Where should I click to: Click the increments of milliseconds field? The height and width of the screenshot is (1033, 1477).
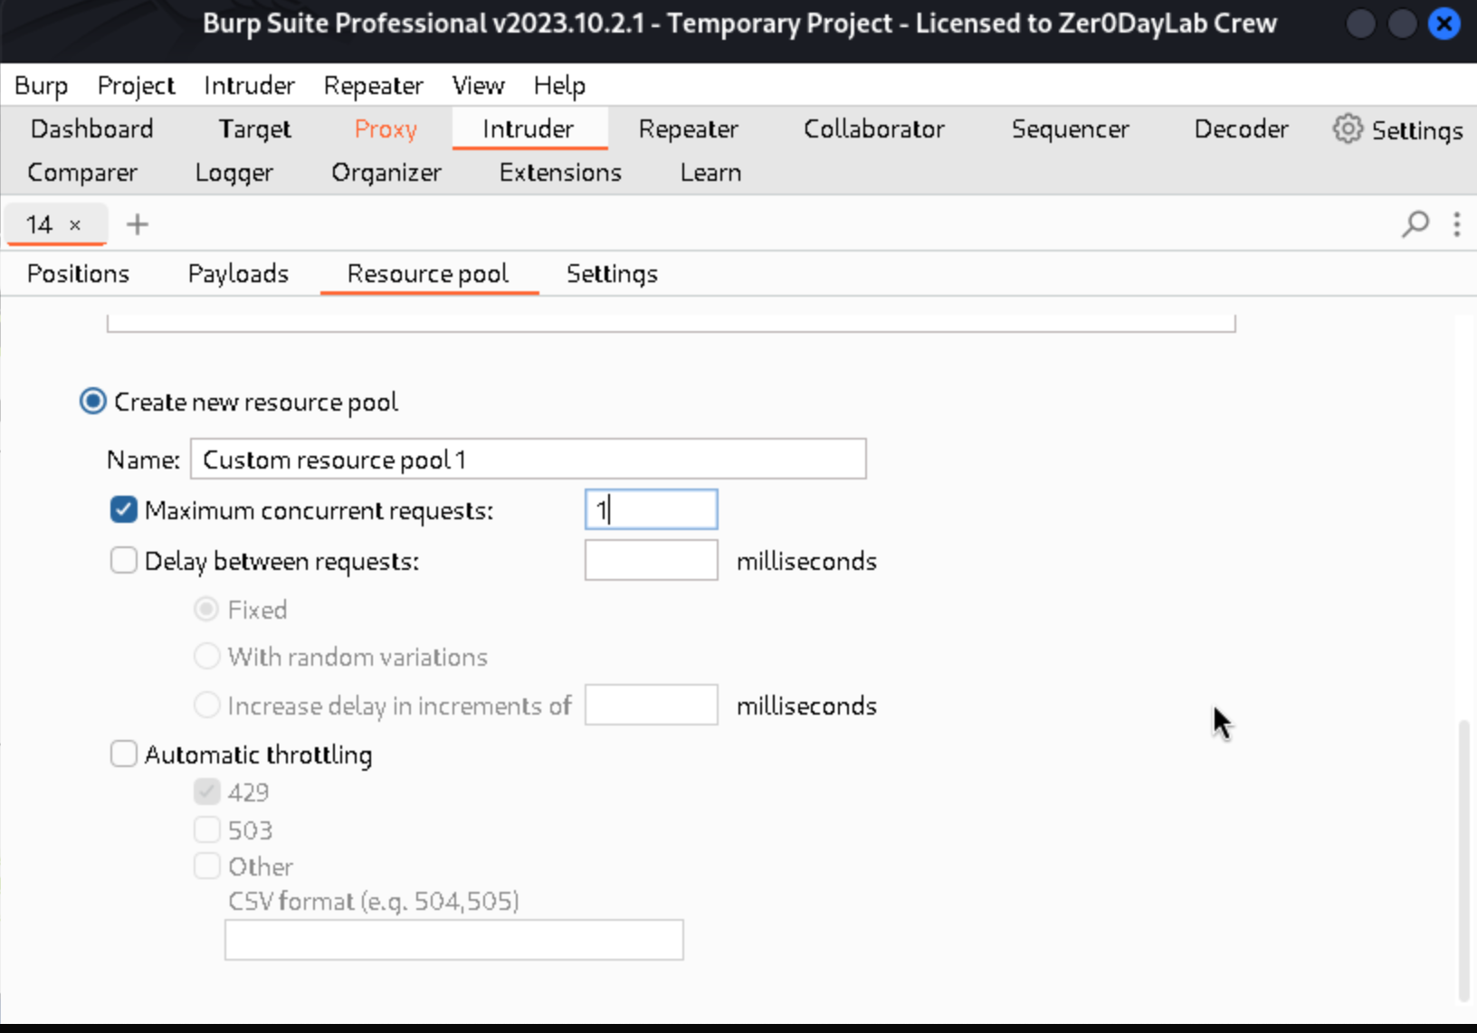651,705
